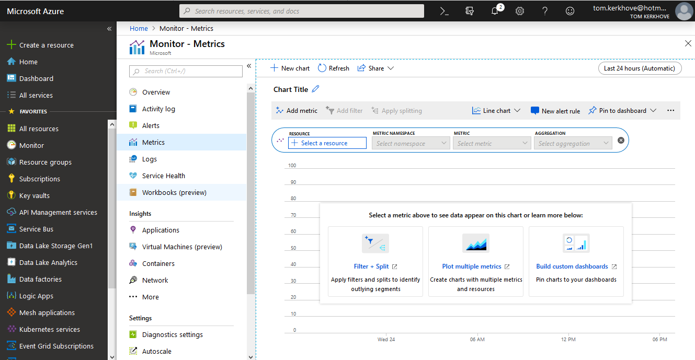This screenshot has width=695, height=360.
Task: Open Key vaults favorite
Action: 54,195
